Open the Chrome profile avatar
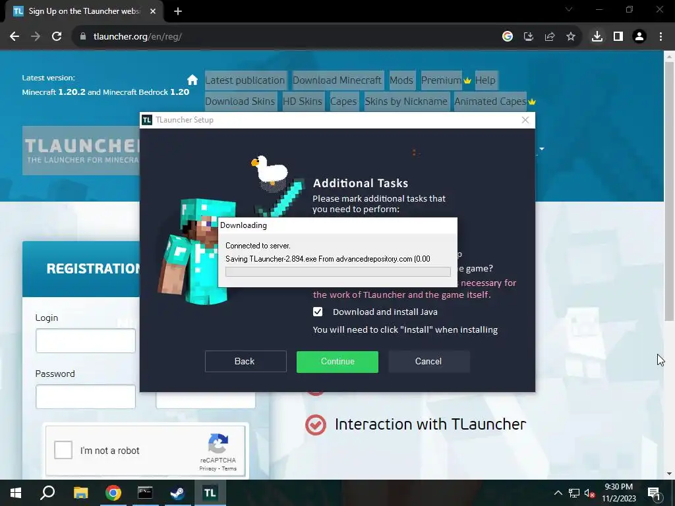This screenshot has width=675, height=506. (x=639, y=37)
